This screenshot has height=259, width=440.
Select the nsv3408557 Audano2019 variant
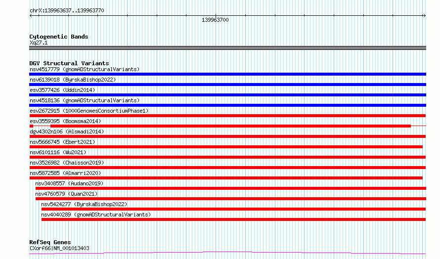pyautogui.click(x=69, y=183)
